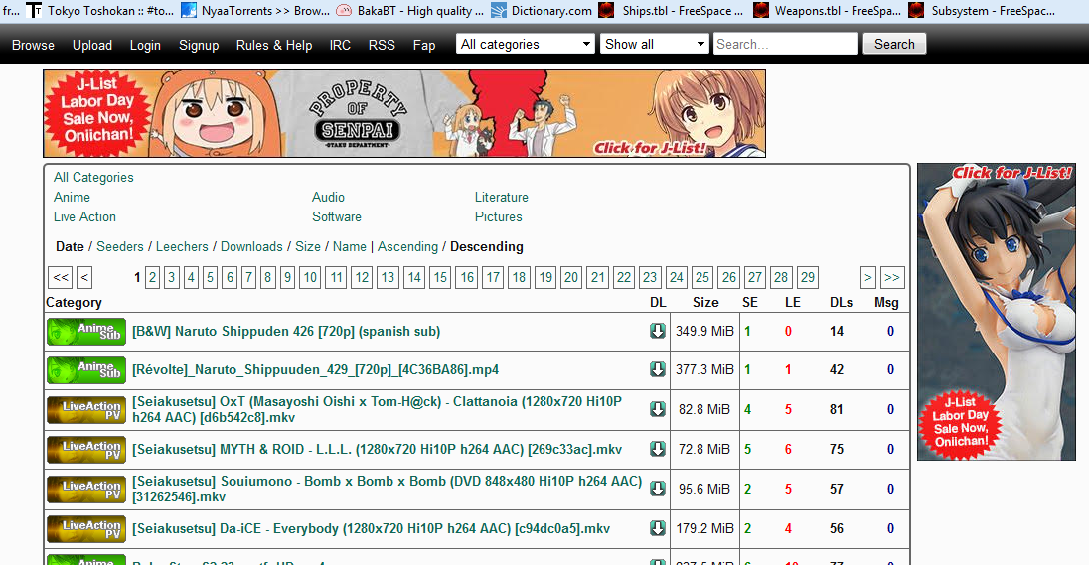Open Login page

click(145, 45)
